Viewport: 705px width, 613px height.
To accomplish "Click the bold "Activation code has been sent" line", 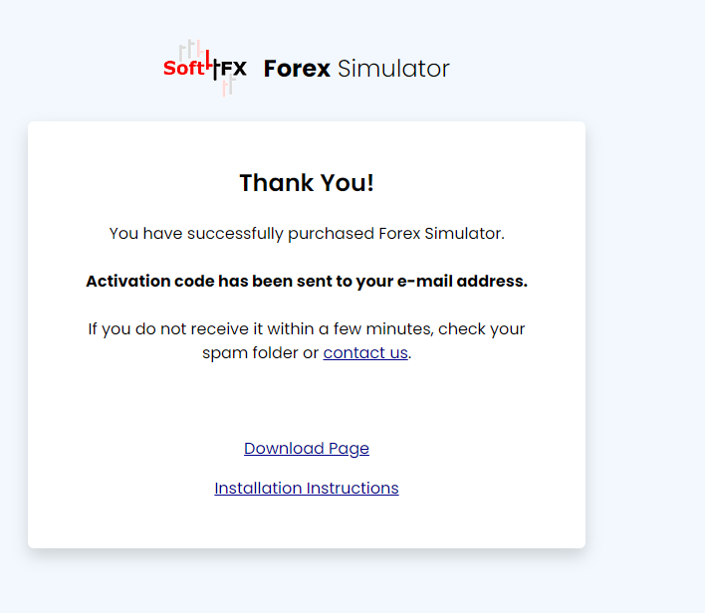I will tap(307, 281).
